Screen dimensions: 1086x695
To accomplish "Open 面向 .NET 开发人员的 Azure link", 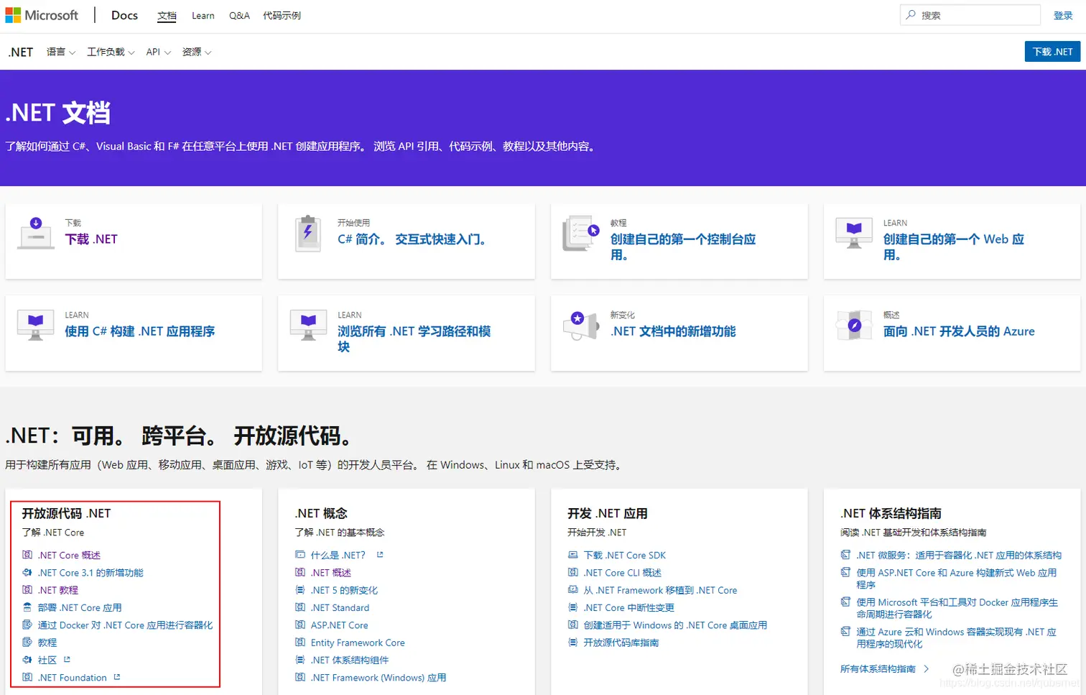I will pos(959,331).
